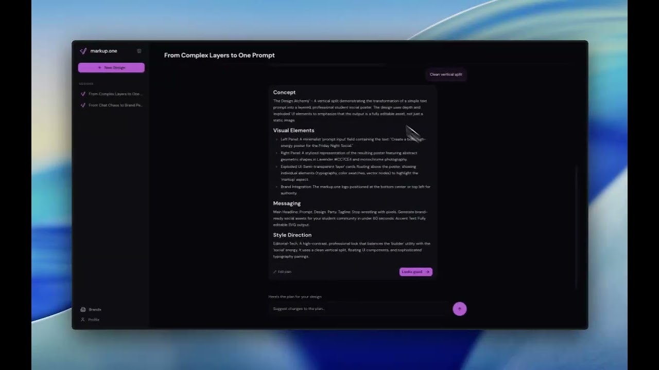
Task: Open design "From Chat Chaos to Brand Pe..."
Action: click(115, 105)
